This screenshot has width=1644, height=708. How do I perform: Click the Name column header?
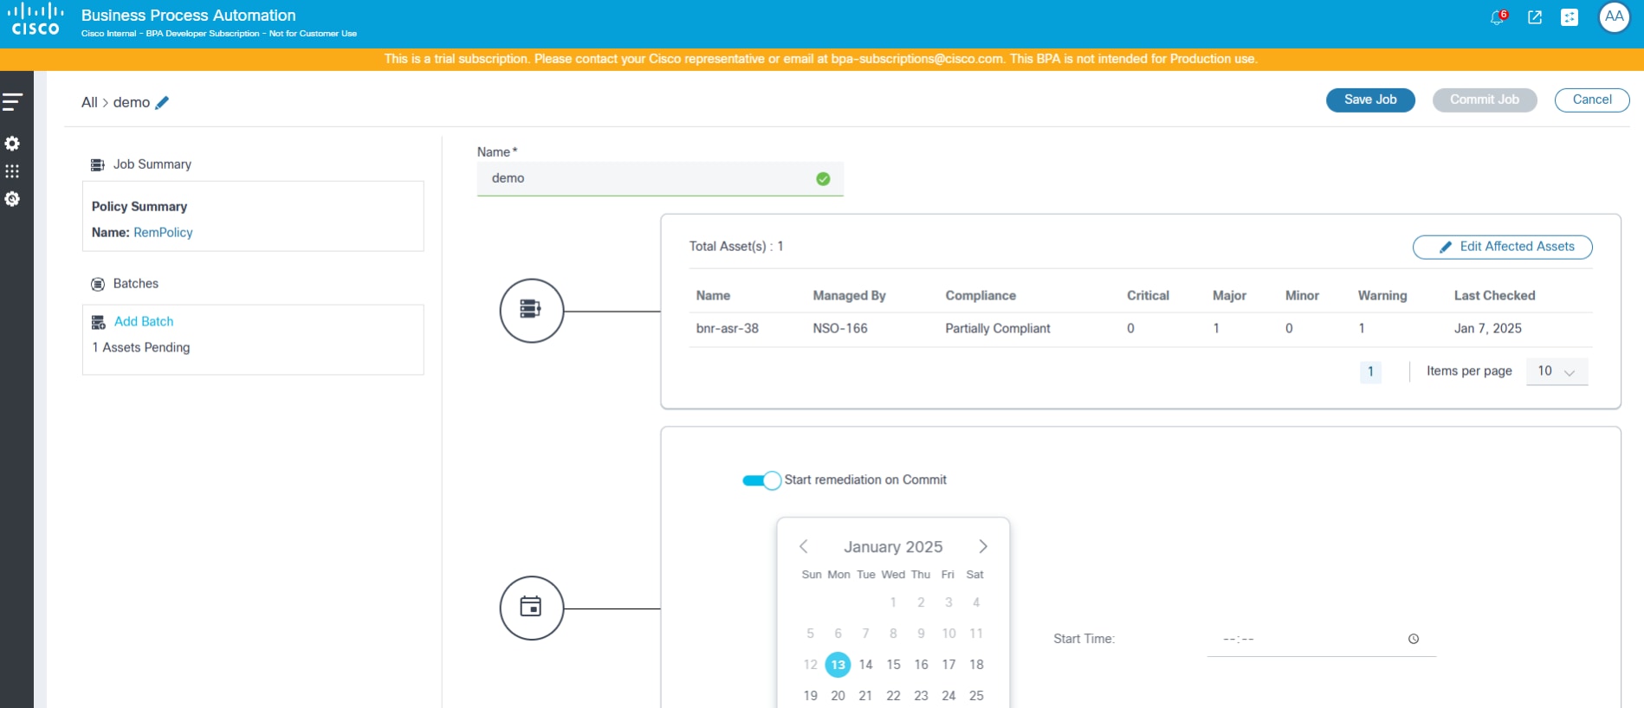713,296
